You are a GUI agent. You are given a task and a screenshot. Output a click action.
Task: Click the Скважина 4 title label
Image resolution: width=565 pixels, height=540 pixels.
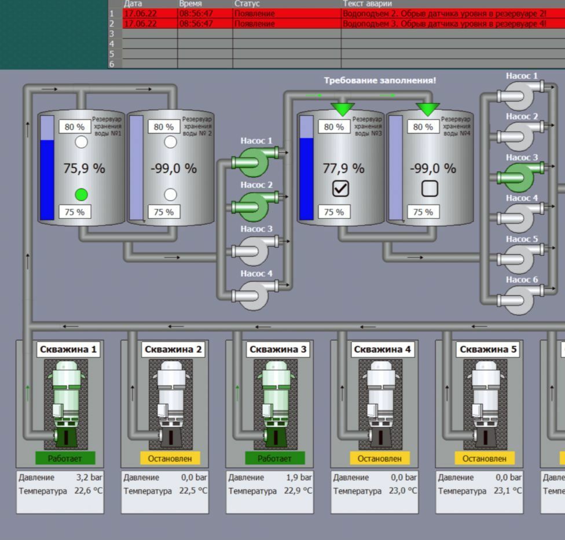(x=383, y=350)
